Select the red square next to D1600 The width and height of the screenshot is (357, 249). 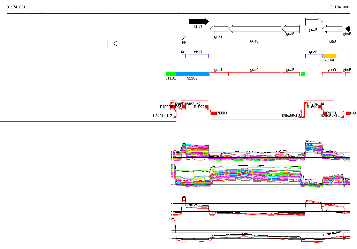[x=320, y=107]
